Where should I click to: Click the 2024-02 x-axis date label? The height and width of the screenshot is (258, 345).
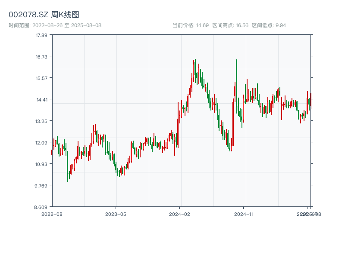(180, 214)
